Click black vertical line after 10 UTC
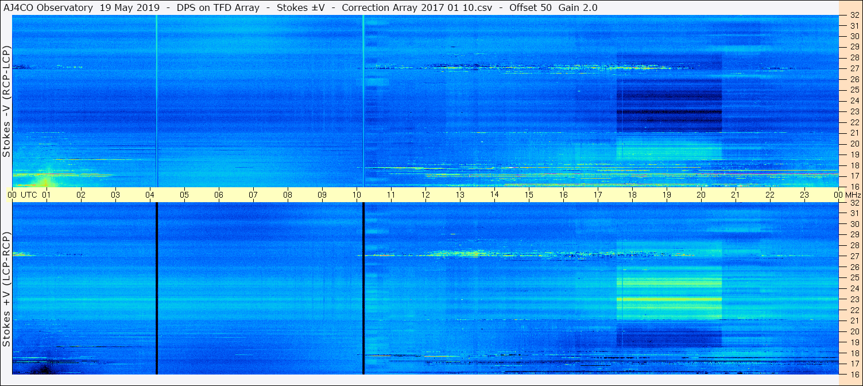The height and width of the screenshot is (386, 863). (x=363, y=288)
